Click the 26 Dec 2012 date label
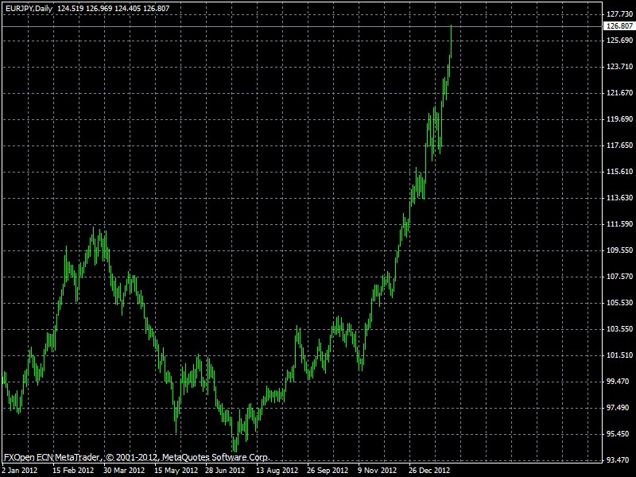636x477 pixels. 429,470
